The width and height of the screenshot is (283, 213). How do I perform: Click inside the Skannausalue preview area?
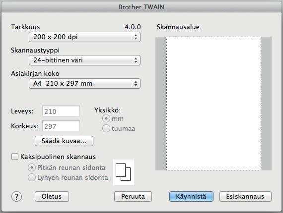pos(213,104)
